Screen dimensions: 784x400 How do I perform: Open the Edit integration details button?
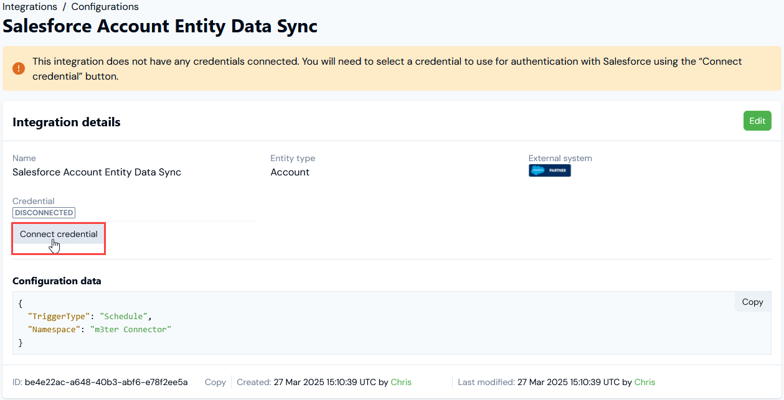click(757, 121)
